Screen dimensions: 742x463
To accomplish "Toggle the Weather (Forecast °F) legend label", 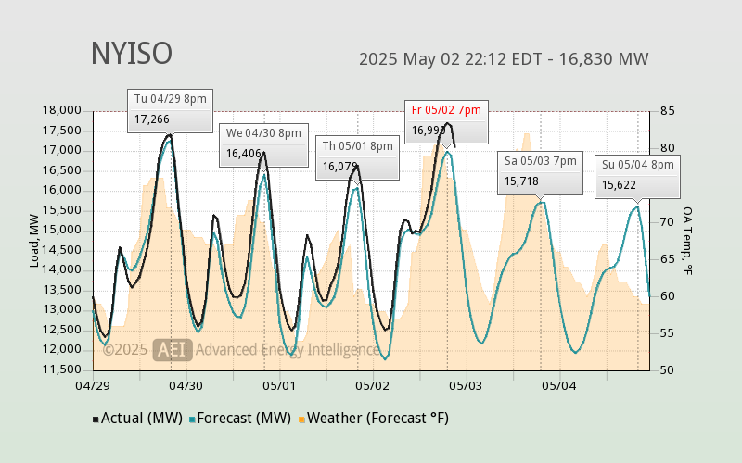I will 377,419.
